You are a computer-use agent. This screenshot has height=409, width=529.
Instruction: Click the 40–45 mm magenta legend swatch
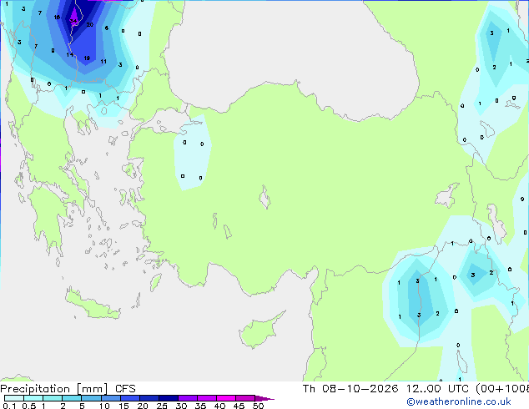pyautogui.click(x=226, y=398)
